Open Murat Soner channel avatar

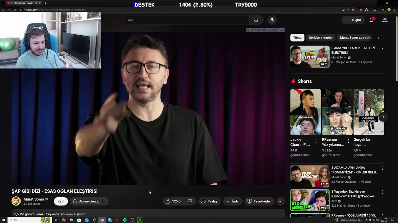(x=16, y=201)
